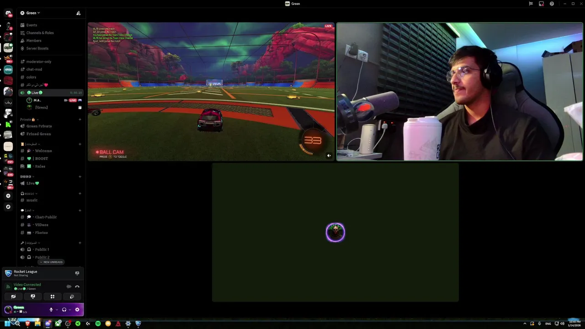This screenshot has width=585, height=329.
Task: Open the server showing the 9K+ badge
Action: point(8,58)
